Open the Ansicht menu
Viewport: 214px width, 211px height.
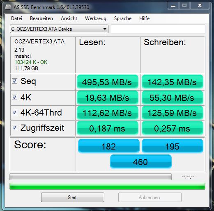[69, 18]
